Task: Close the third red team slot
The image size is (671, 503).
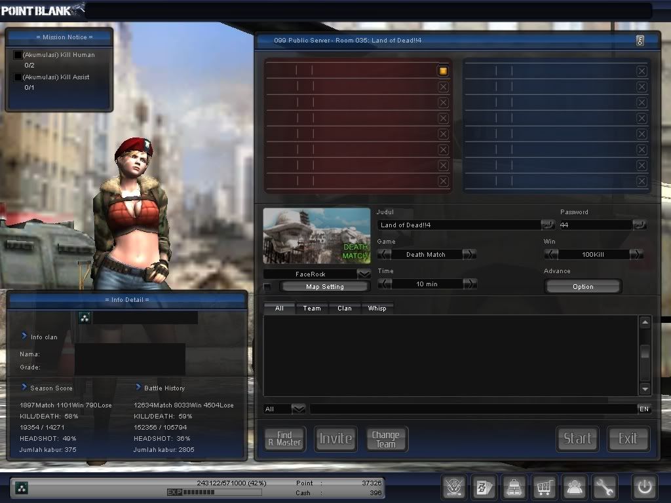Action: pyautogui.click(x=444, y=103)
